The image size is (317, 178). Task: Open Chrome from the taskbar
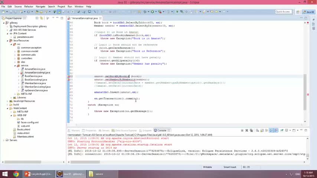coord(16,174)
